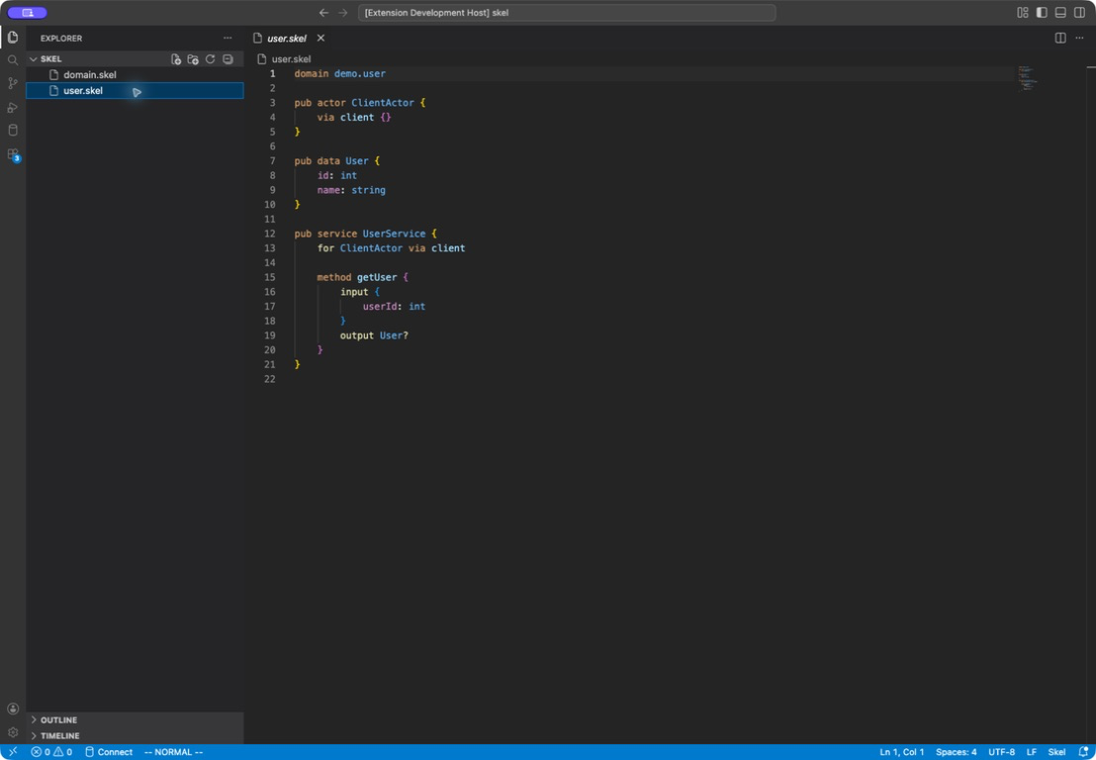Click 'UserService' on line 12
The image size is (1096, 760).
click(394, 234)
